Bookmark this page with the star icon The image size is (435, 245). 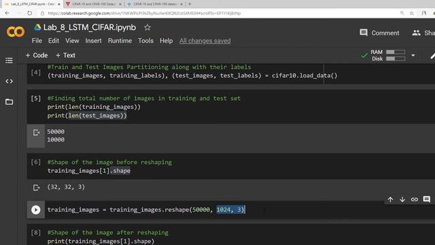coord(412,13)
